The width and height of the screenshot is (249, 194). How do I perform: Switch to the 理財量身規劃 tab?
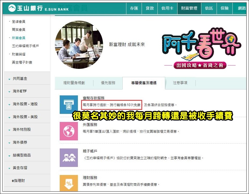pyautogui.click(x=74, y=83)
